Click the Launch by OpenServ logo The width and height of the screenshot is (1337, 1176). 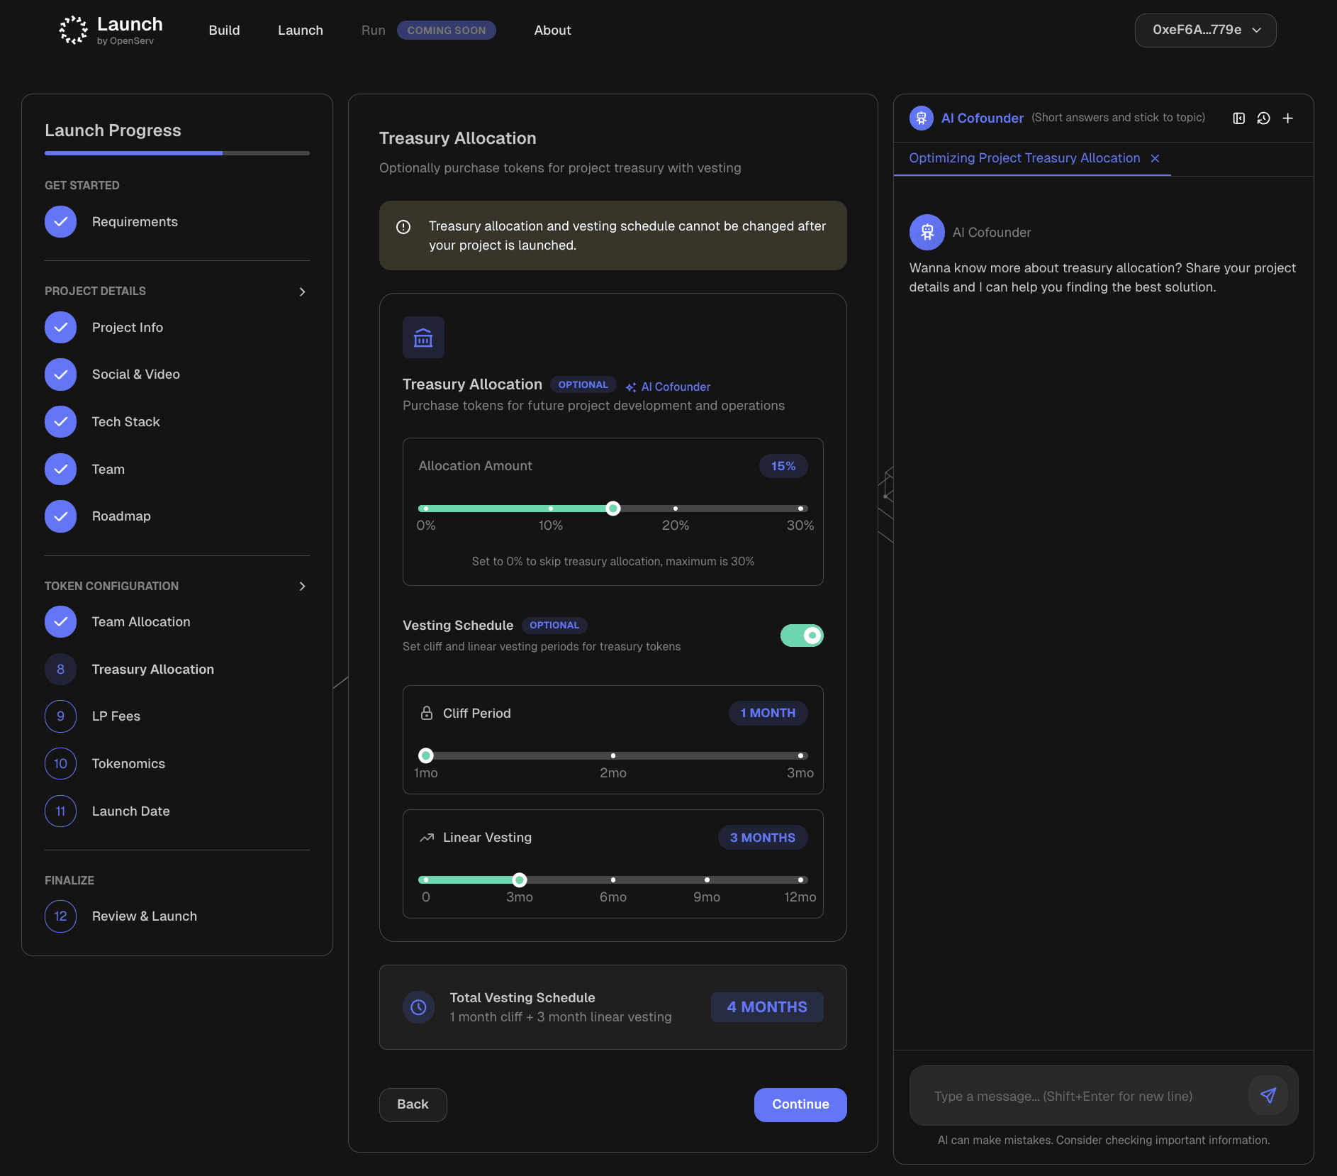pyautogui.click(x=111, y=30)
